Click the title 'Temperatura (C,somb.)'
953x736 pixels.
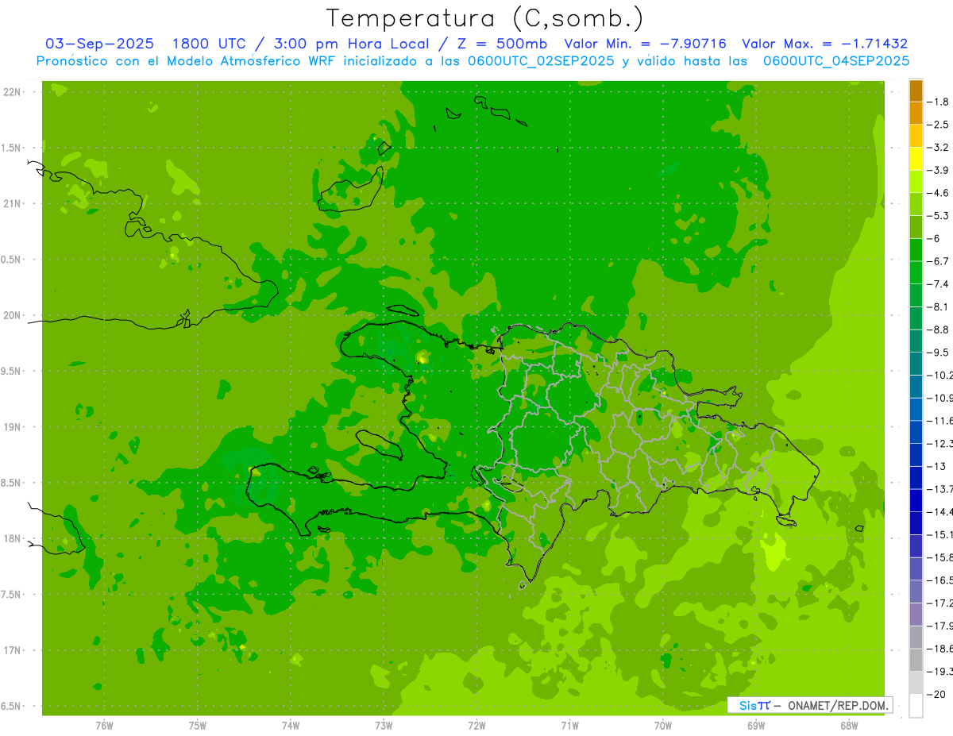coord(484,18)
